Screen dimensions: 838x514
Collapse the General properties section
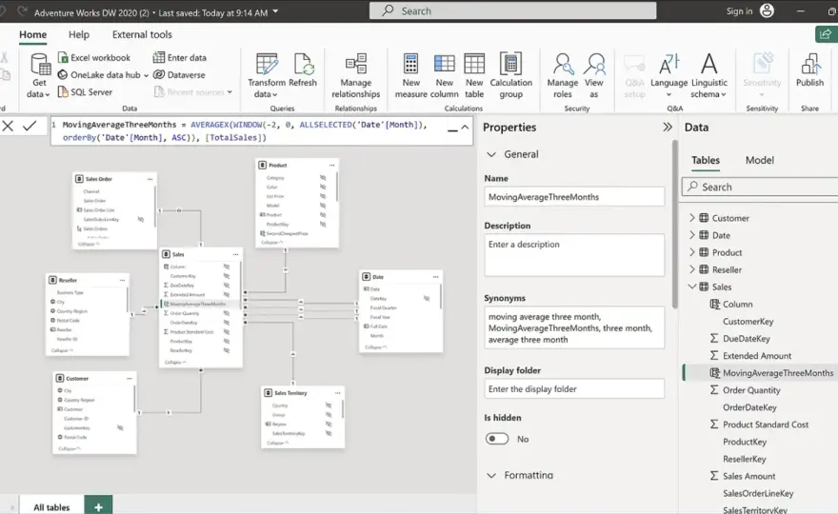coord(491,154)
